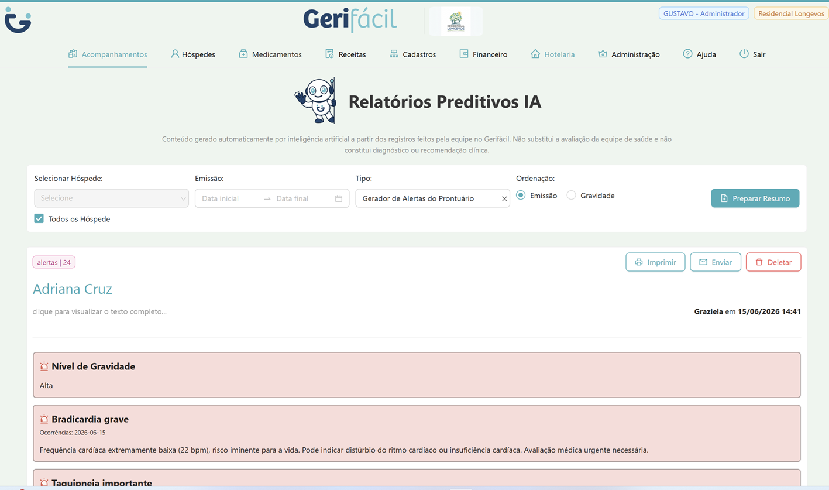The width and height of the screenshot is (829, 490).
Task: Click the Financeiro wallet icon
Action: coord(464,54)
